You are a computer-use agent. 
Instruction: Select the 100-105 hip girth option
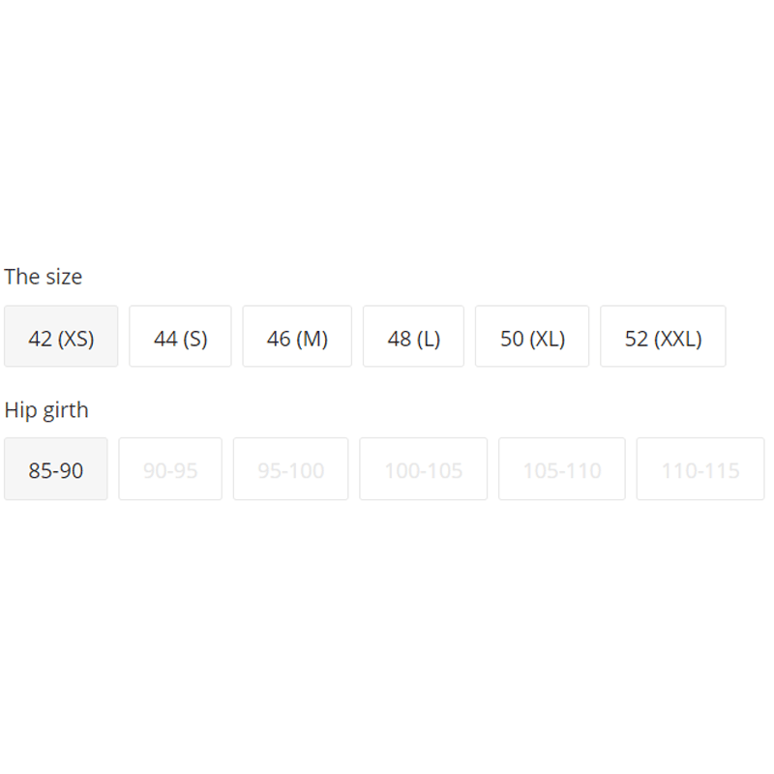click(x=423, y=469)
